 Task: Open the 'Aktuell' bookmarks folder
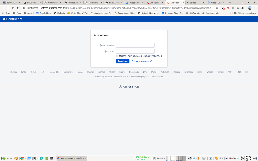point(29,13)
